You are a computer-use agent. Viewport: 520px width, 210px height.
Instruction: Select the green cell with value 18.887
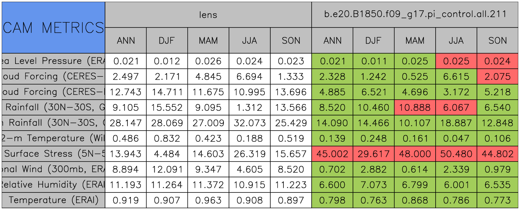pyautogui.click(x=456, y=123)
